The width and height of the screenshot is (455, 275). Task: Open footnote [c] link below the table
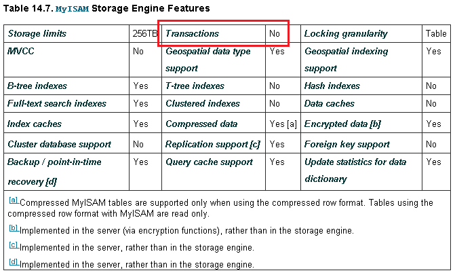point(14,245)
